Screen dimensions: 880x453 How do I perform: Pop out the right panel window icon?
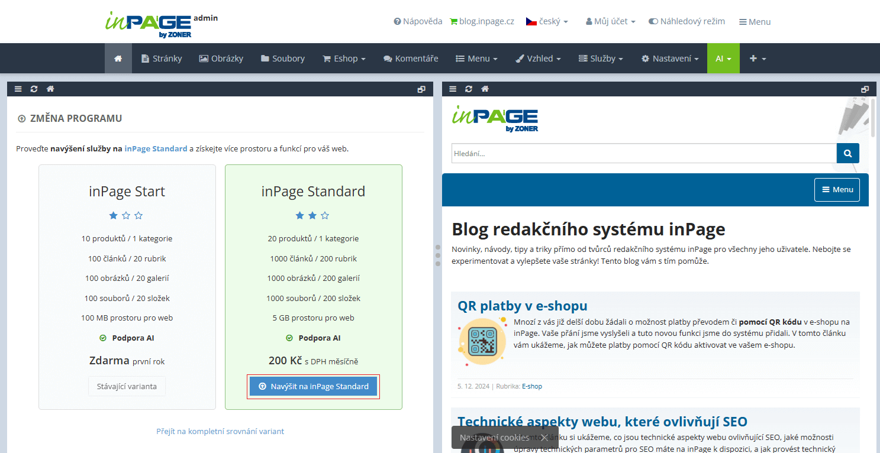865,89
